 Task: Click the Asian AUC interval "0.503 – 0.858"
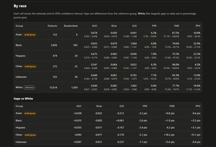coord(91,37)
